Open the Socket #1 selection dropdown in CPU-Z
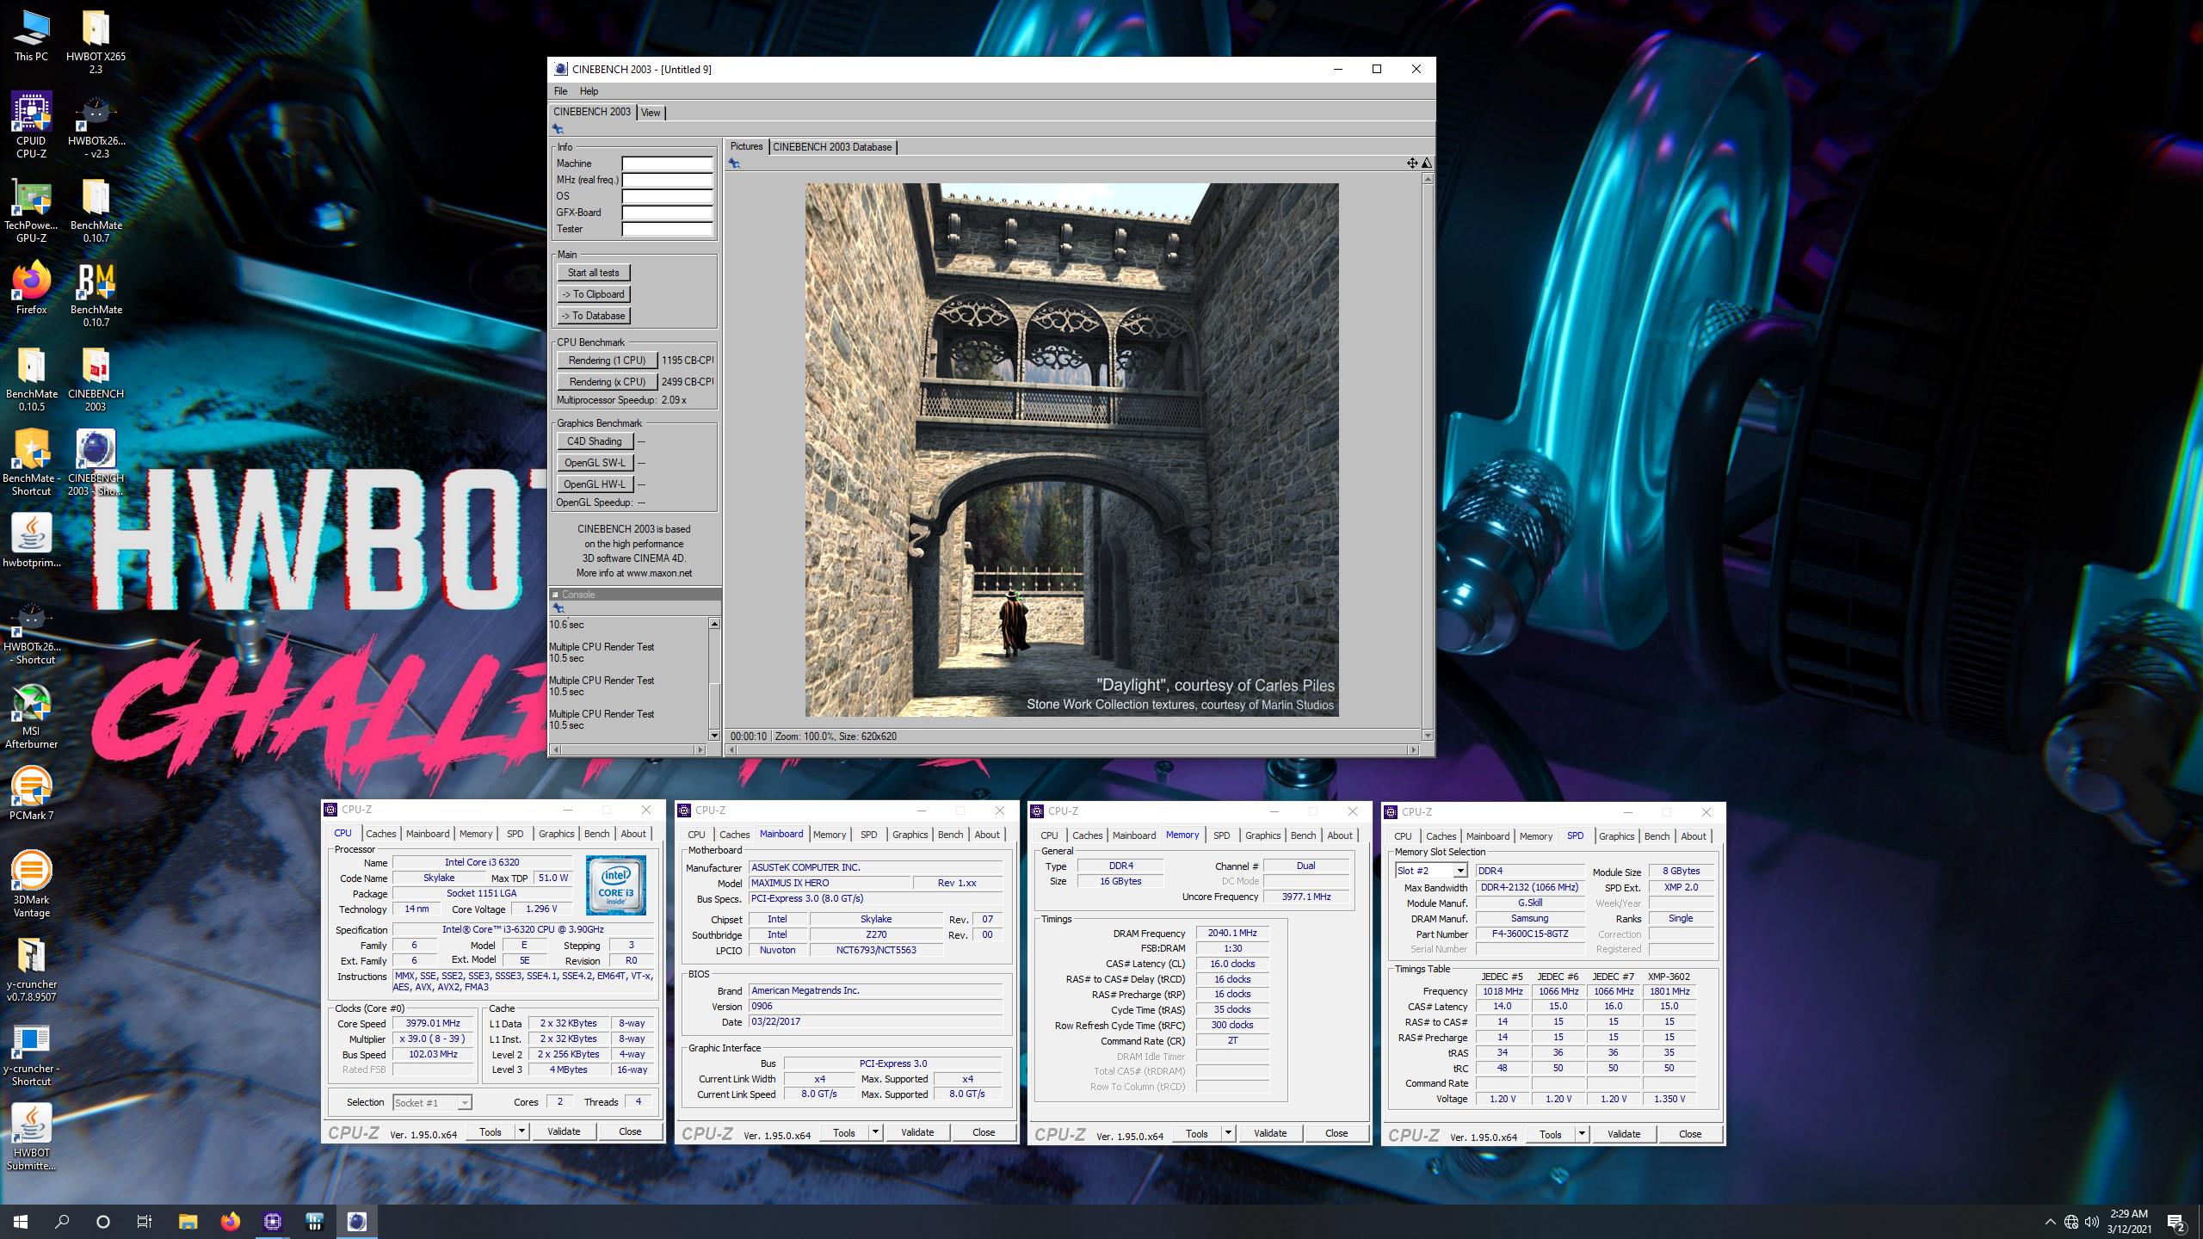The height and width of the screenshot is (1239, 2203). [465, 1102]
